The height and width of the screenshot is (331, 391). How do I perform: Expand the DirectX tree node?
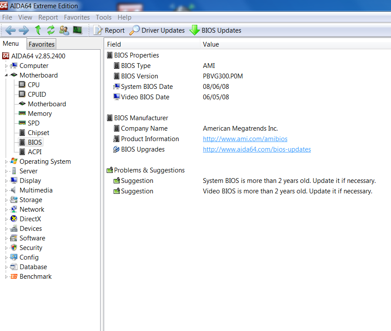click(6, 219)
